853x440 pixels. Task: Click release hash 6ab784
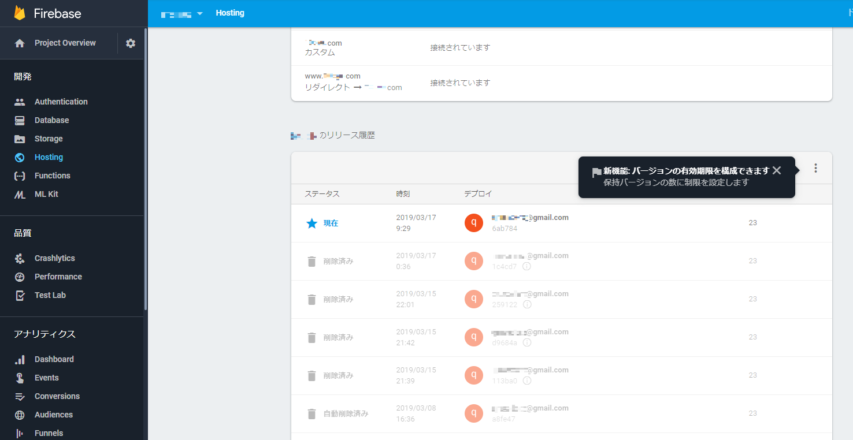click(x=505, y=229)
